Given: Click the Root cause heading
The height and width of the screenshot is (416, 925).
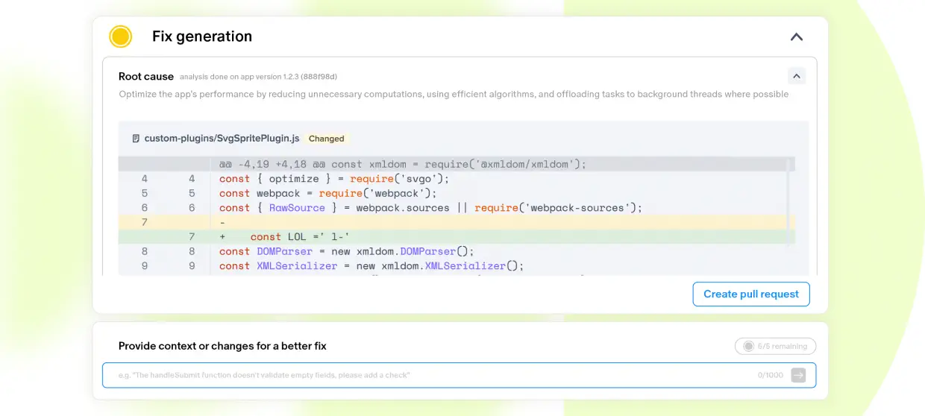Looking at the screenshot, I should [146, 76].
